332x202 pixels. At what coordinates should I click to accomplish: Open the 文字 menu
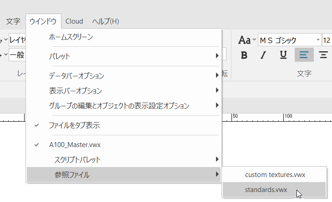tap(13, 21)
